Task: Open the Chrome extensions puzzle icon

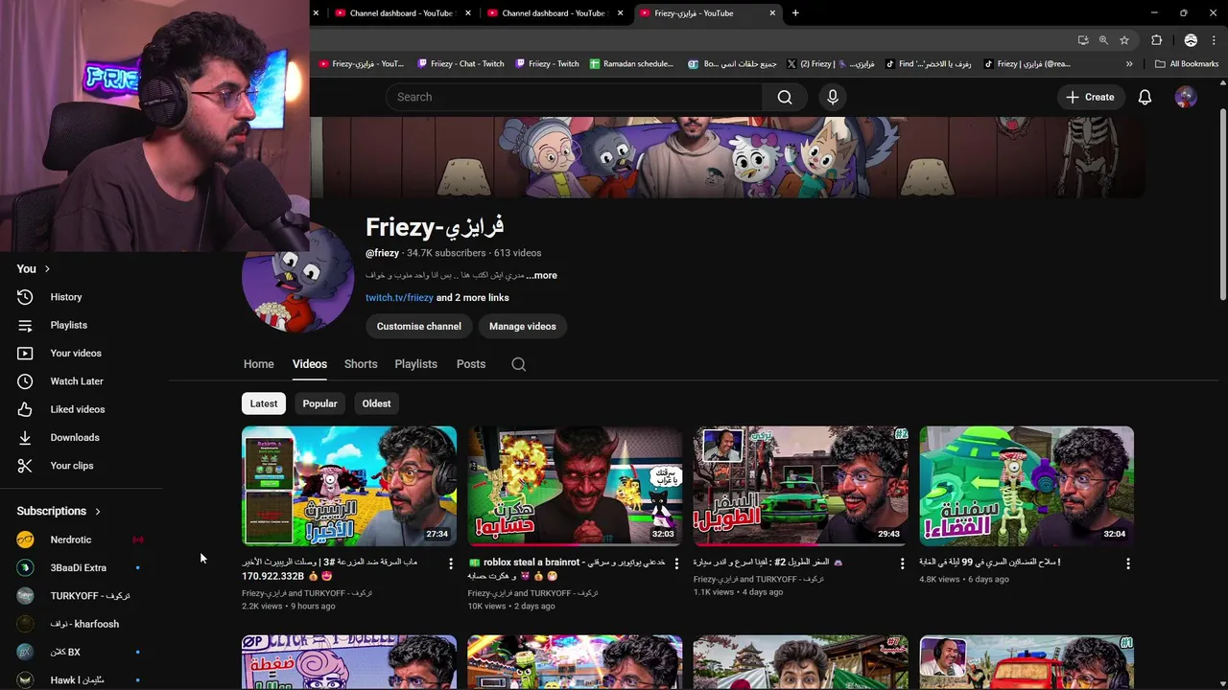Action: 1156,40
